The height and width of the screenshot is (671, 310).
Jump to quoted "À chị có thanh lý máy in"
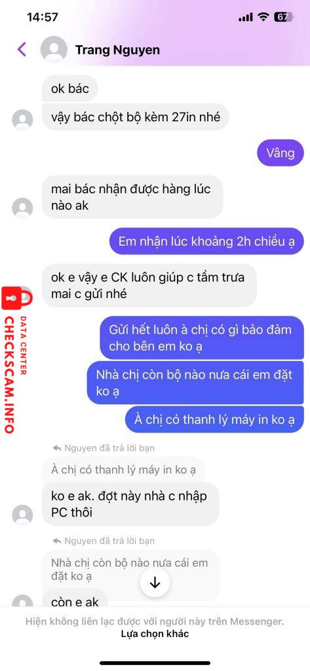123,470
